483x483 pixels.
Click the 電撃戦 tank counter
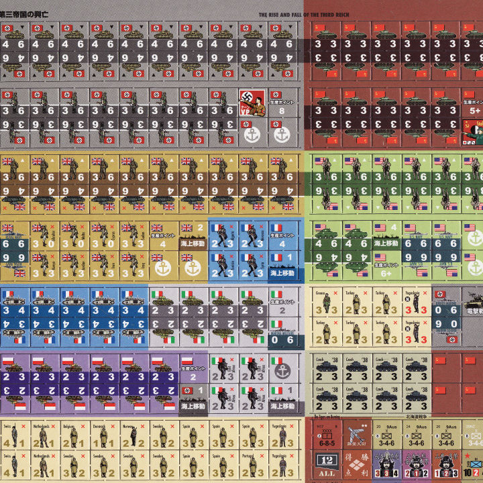[473, 303]
